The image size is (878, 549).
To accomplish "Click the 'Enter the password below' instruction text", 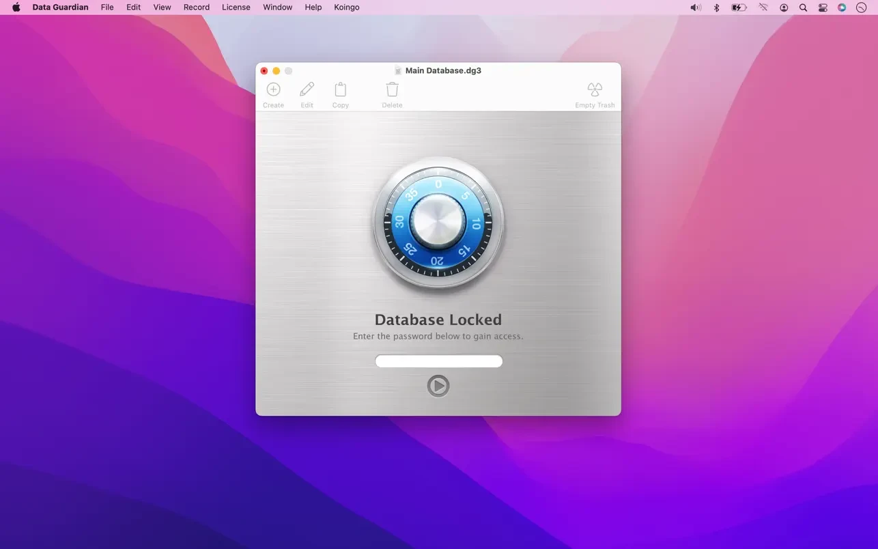I will (x=438, y=336).
